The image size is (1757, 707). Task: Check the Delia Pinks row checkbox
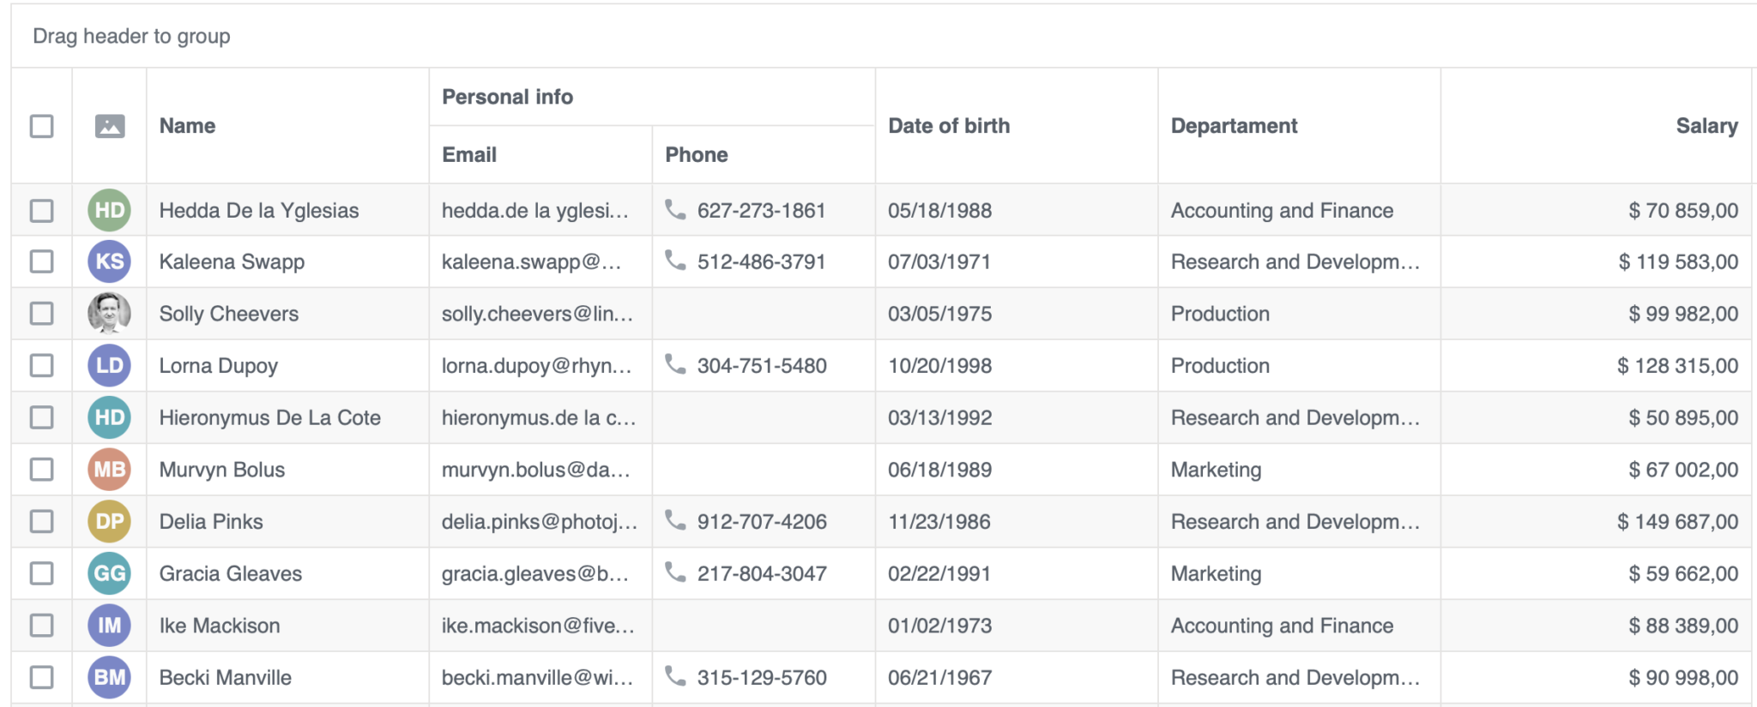tap(41, 522)
